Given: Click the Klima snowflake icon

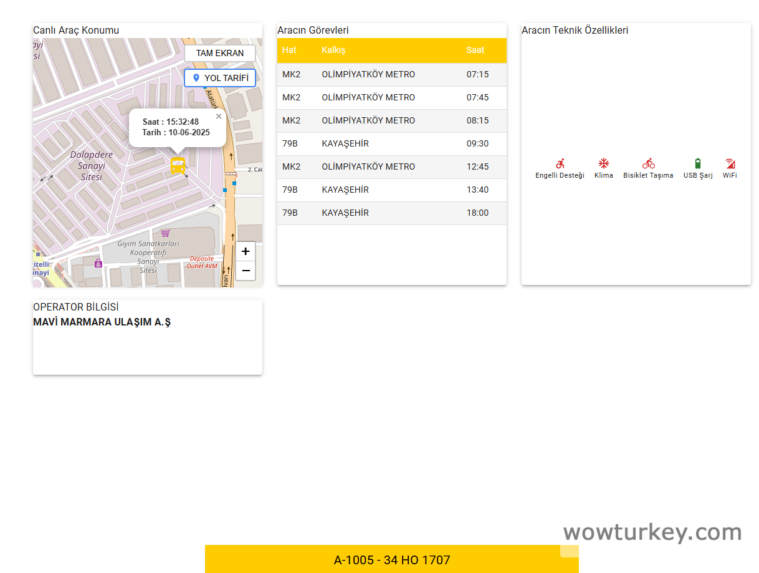Looking at the screenshot, I should [x=603, y=163].
